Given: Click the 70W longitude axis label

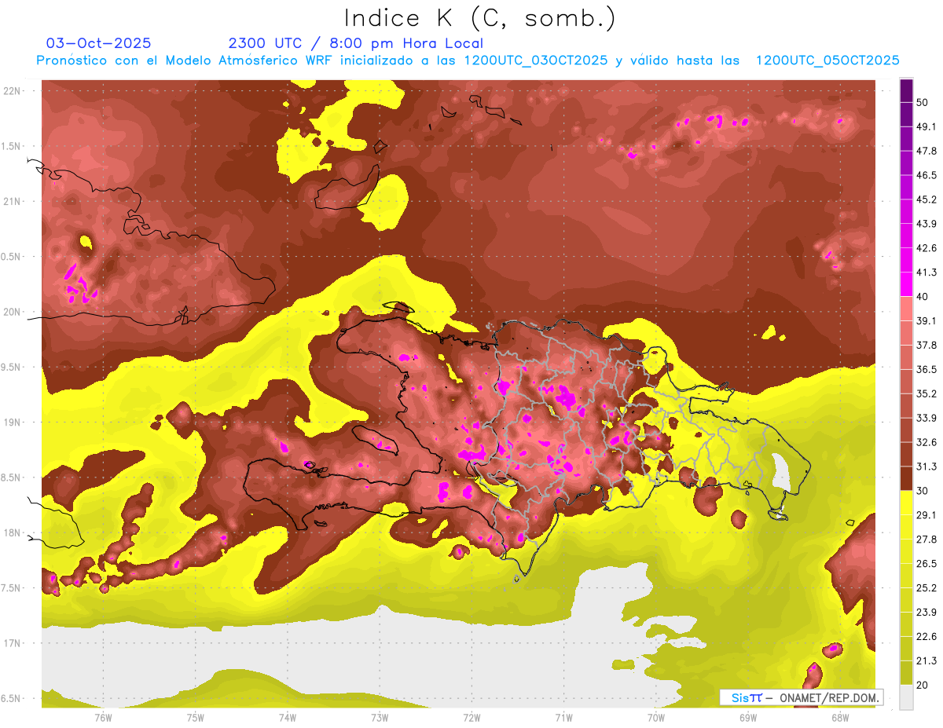Looking at the screenshot, I should click(x=655, y=717).
